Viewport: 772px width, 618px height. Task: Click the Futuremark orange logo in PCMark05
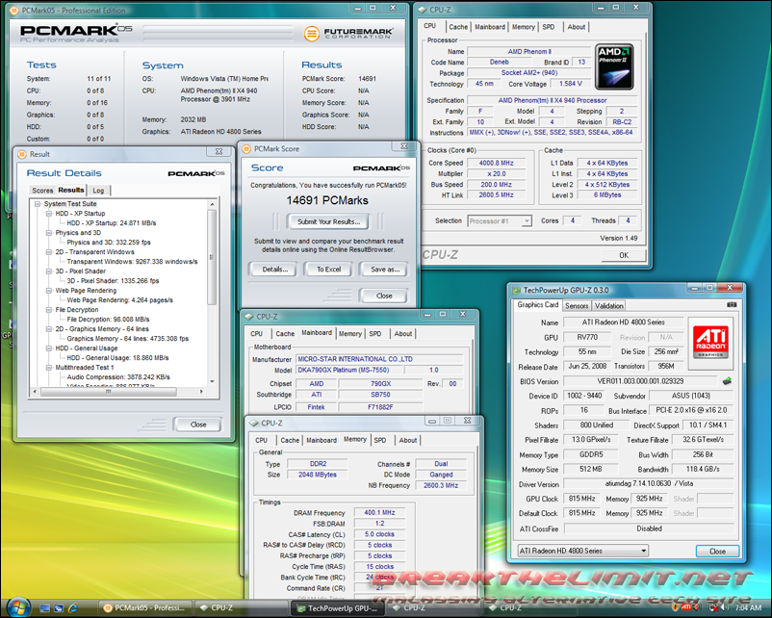(x=311, y=34)
